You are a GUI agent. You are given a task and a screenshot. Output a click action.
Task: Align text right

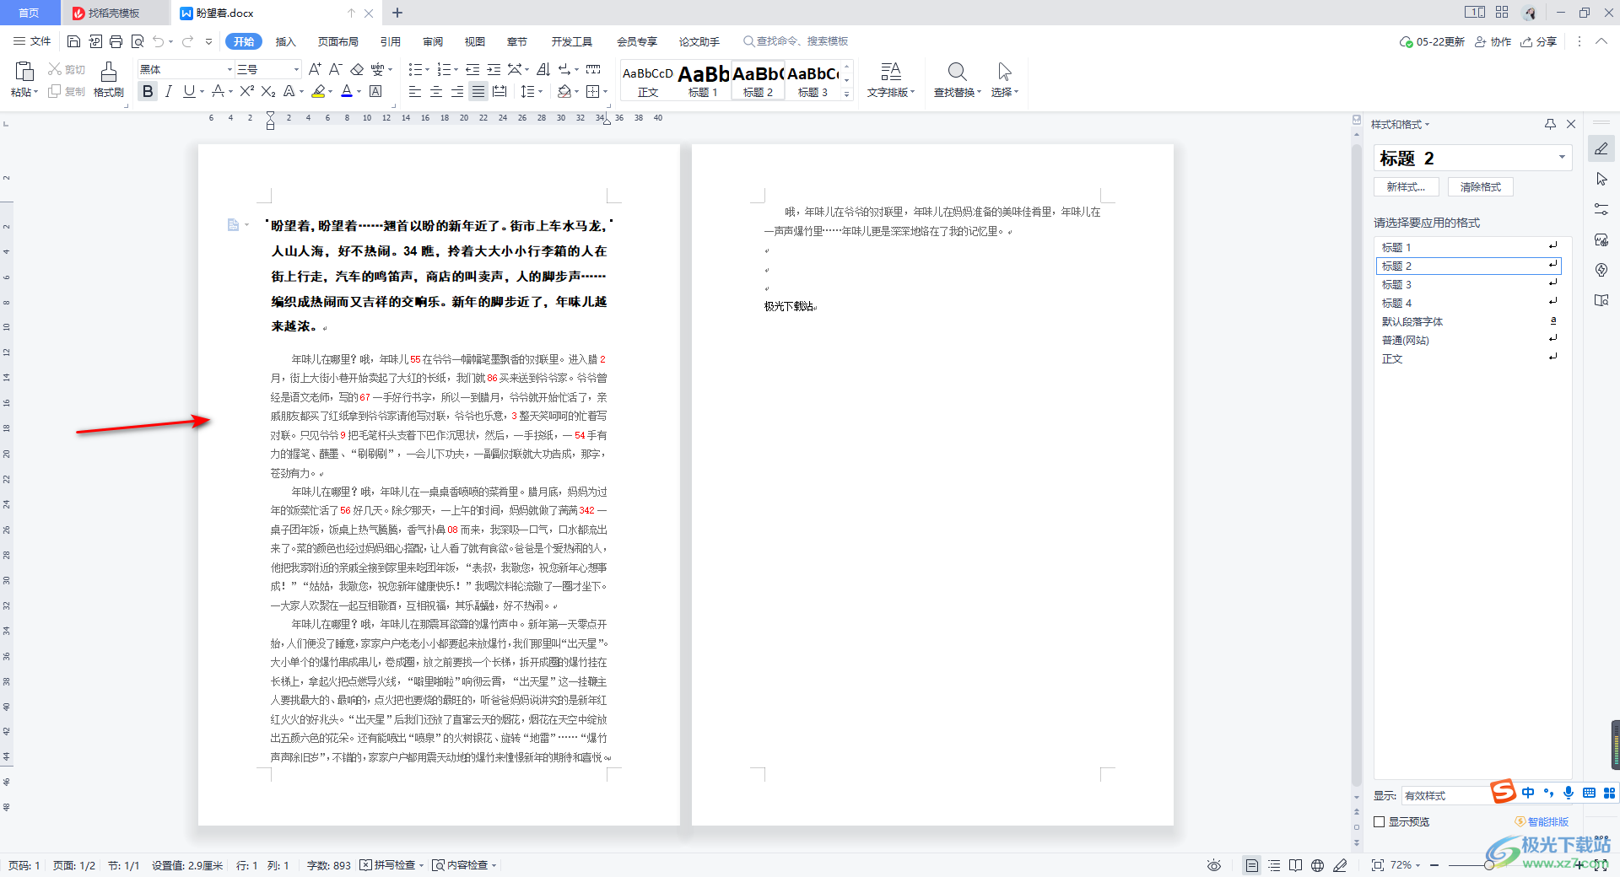457,91
